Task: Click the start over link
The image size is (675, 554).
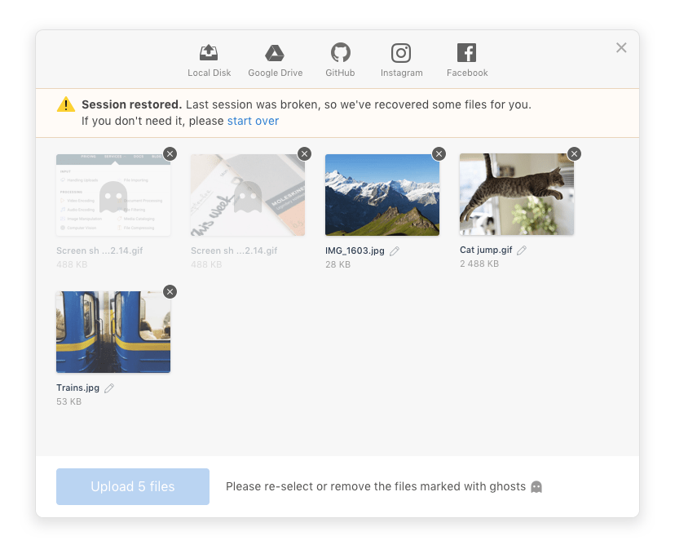Action: pos(253,121)
